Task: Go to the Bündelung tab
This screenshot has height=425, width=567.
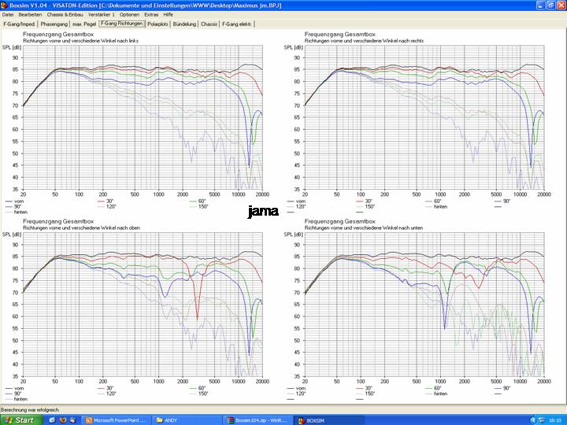Action: pyautogui.click(x=184, y=24)
